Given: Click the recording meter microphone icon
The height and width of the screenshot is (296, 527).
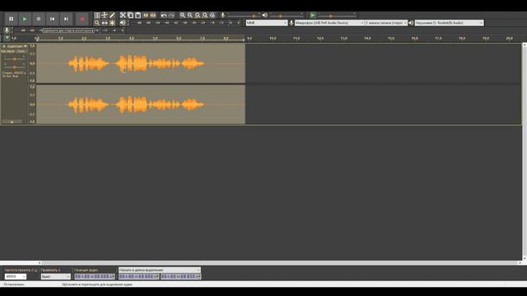Looking at the screenshot, I should (7, 30).
